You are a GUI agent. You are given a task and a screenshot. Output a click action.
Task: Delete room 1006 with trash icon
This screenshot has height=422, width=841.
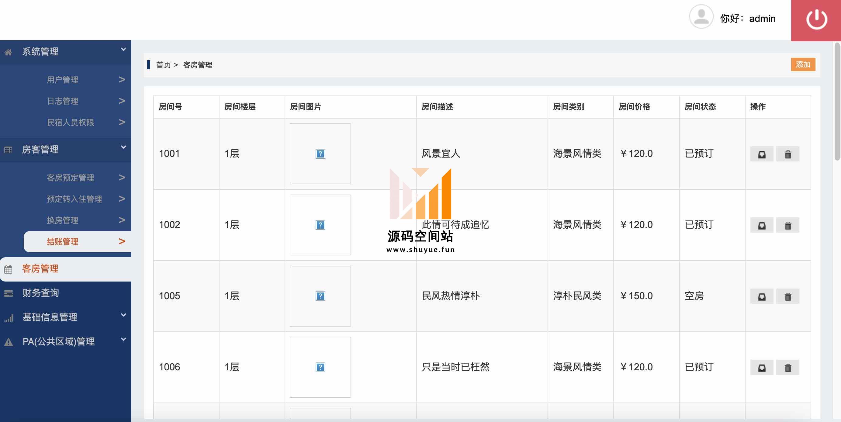pyautogui.click(x=788, y=368)
